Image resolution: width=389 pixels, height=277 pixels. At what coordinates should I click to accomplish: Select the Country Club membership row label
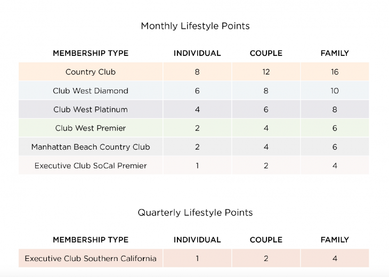pos(91,72)
